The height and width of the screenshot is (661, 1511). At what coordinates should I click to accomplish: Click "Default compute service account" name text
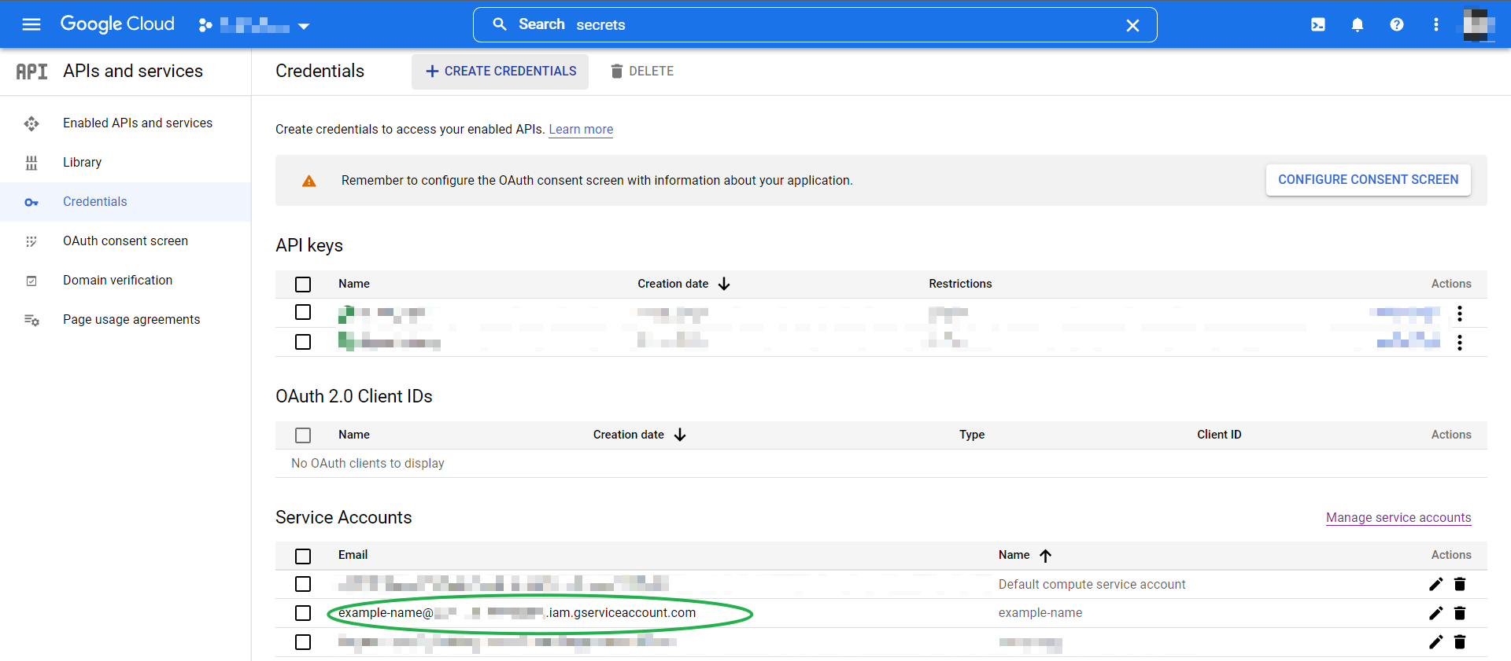(x=1092, y=584)
